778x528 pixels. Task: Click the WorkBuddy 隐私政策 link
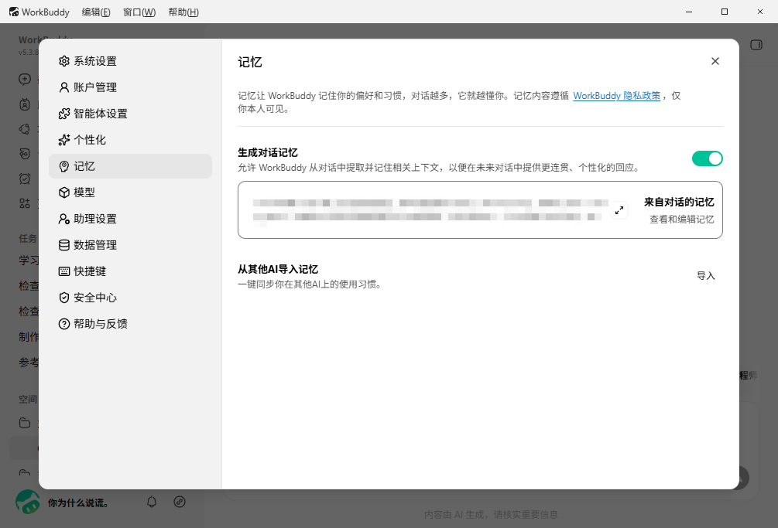pos(617,96)
